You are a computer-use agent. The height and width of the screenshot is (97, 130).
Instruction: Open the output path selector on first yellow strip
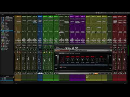[x=88, y=41]
